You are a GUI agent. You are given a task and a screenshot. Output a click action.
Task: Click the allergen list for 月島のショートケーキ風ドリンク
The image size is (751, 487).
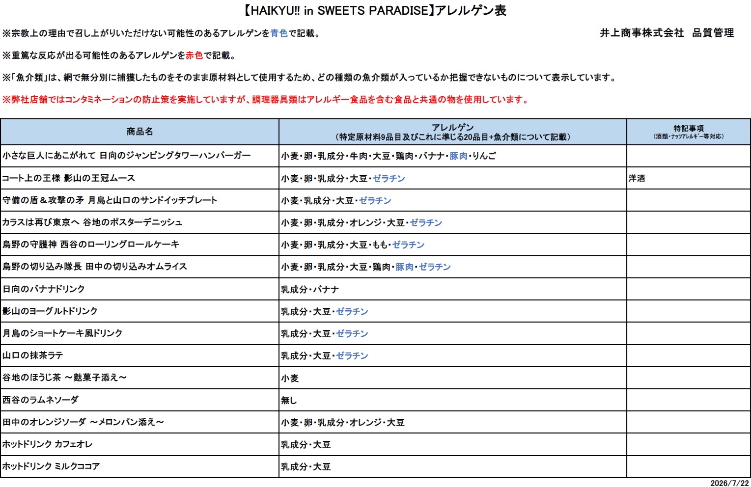[325, 333]
